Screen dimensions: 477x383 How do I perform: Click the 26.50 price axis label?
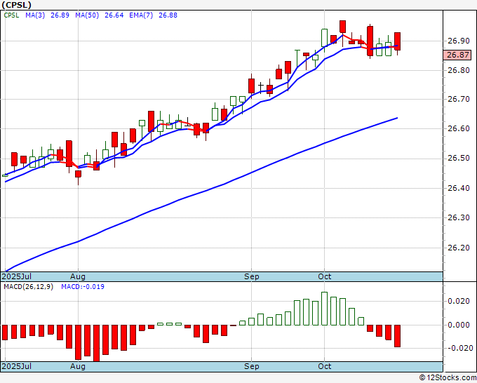pyautogui.click(x=459, y=159)
